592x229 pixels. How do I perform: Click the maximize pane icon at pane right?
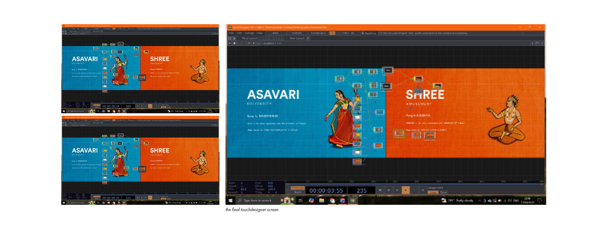[x=537, y=43]
